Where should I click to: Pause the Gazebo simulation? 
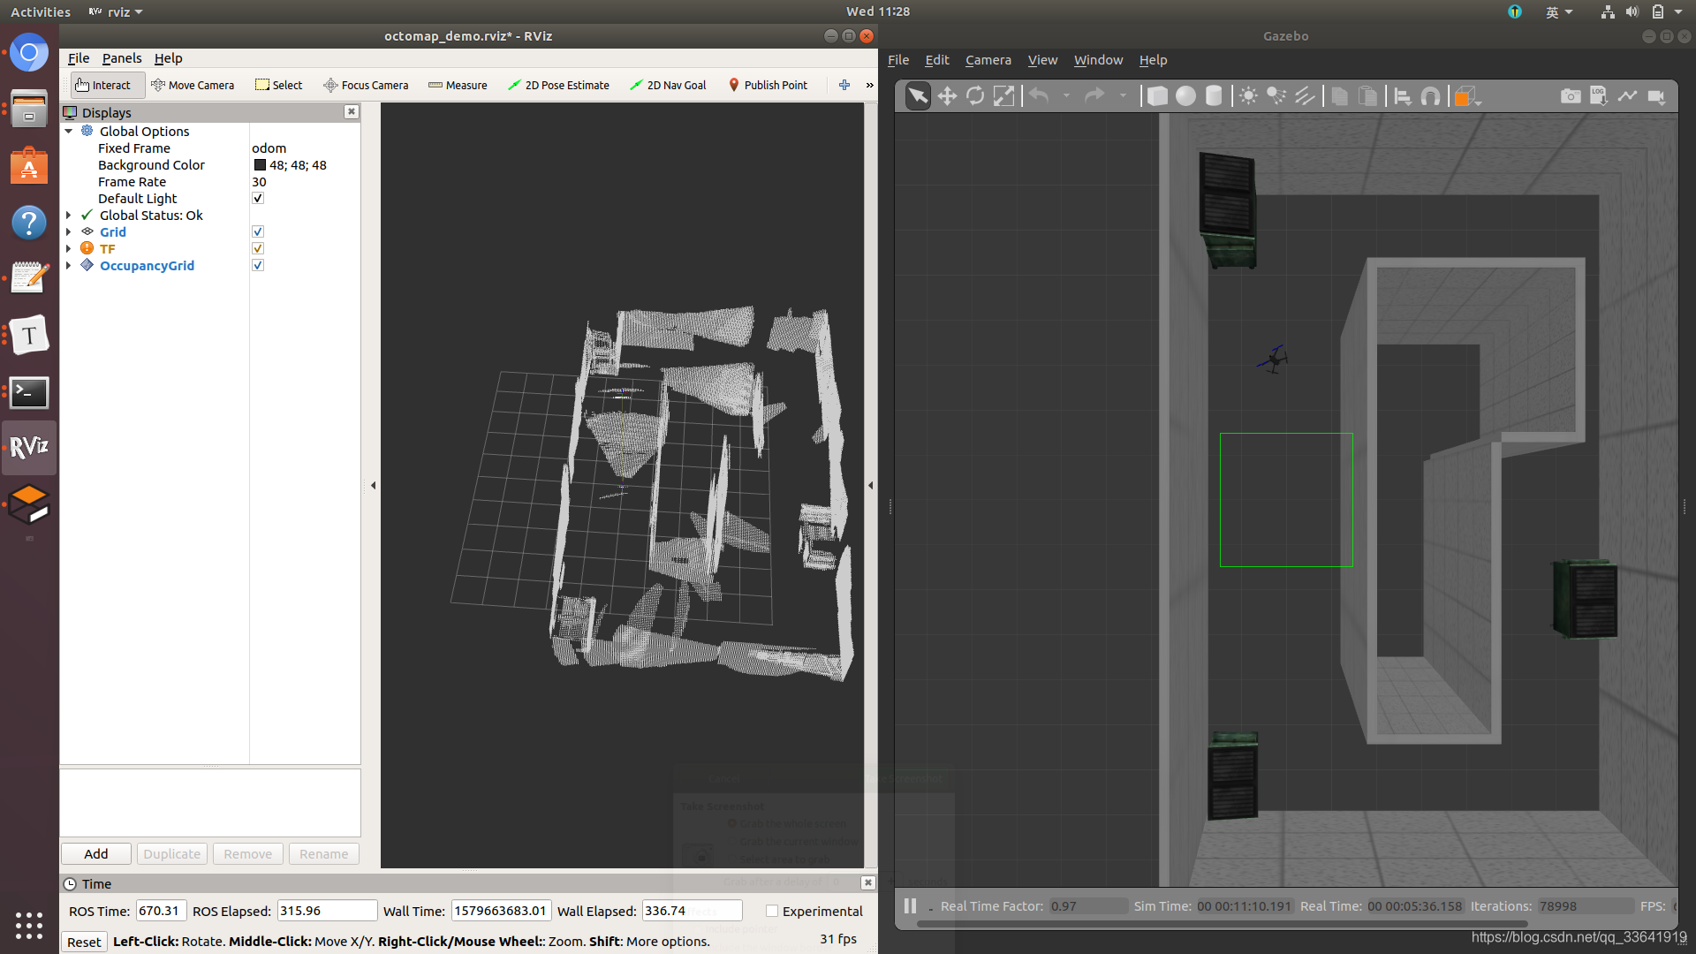[x=910, y=906]
